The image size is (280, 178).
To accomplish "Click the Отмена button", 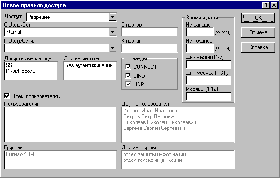I will [258, 32].
